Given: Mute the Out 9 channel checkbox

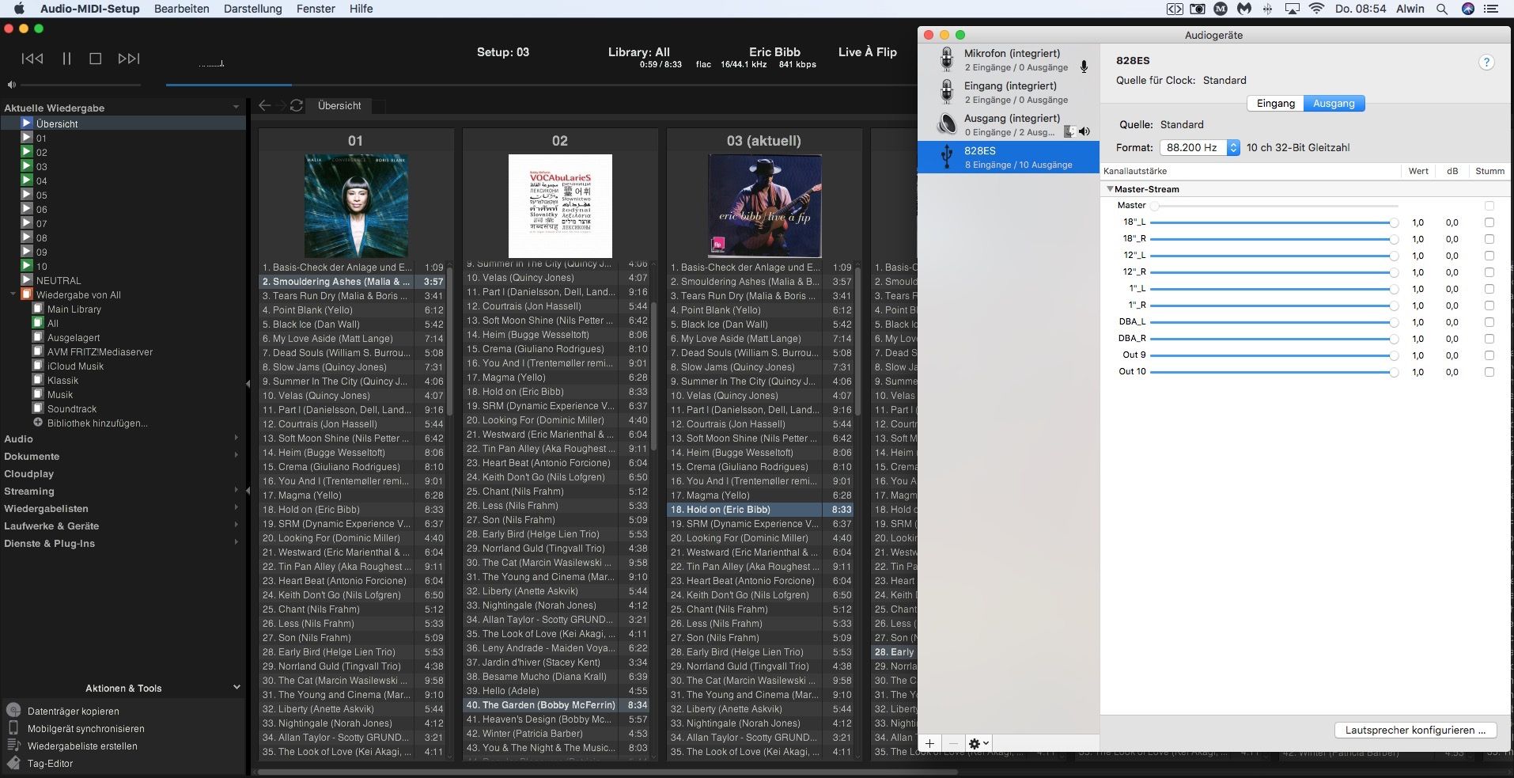Looking at the screenshot, I should (1489, 355).
